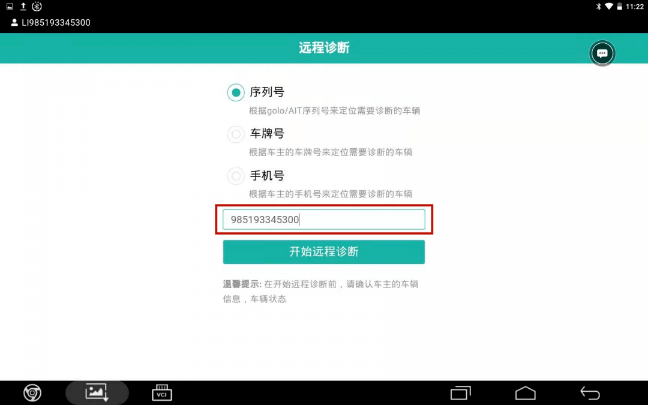Tap the user profile icon beside LI985193345300

(x=14, y=22)
